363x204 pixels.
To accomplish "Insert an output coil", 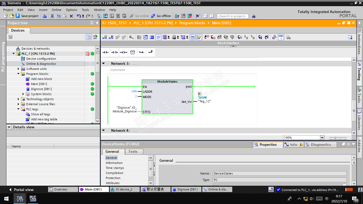I will coord(124,52).
